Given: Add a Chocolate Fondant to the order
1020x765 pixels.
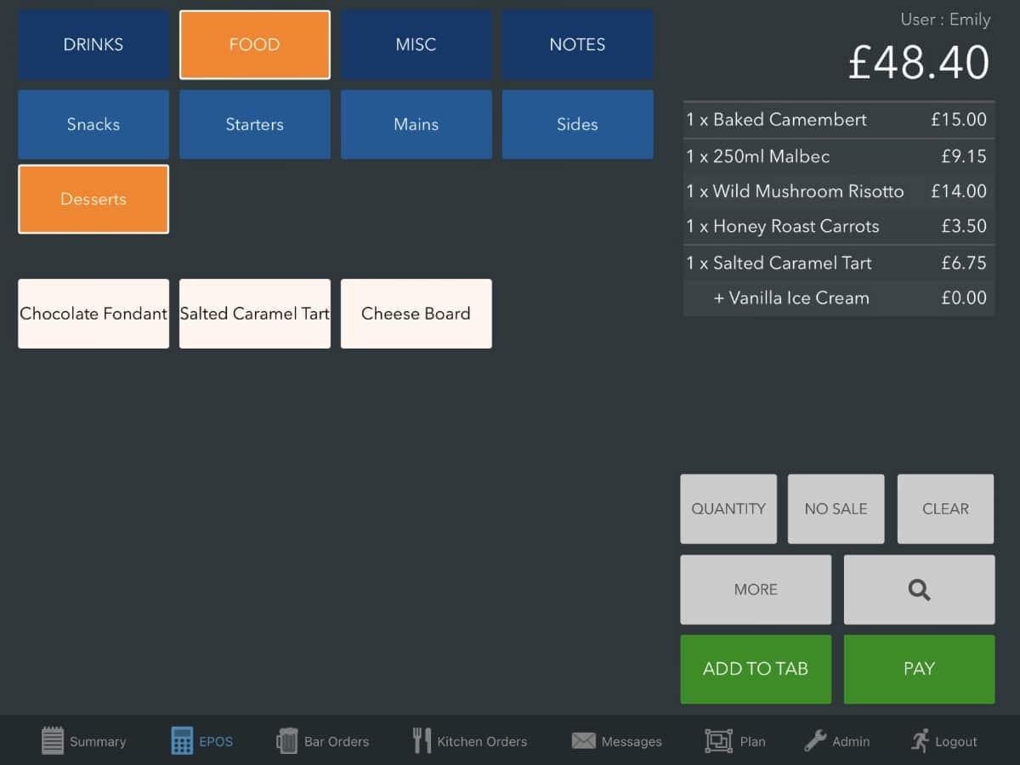Looking at the screenshot, I should pyautogui.click(x=93, y=314).
